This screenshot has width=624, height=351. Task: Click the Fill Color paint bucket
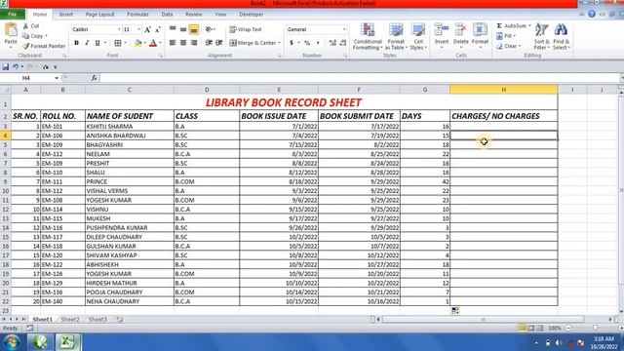[x=137, y=43]
